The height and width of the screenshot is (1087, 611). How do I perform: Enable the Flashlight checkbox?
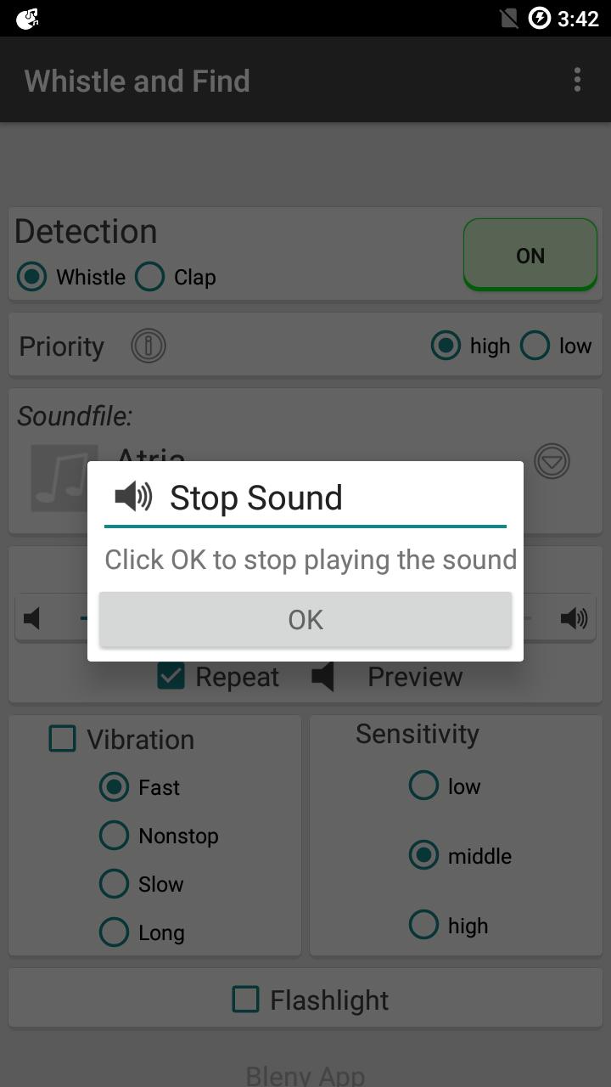[x=245, y=1000]
